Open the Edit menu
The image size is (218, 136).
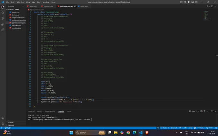(x=13, y=2)
